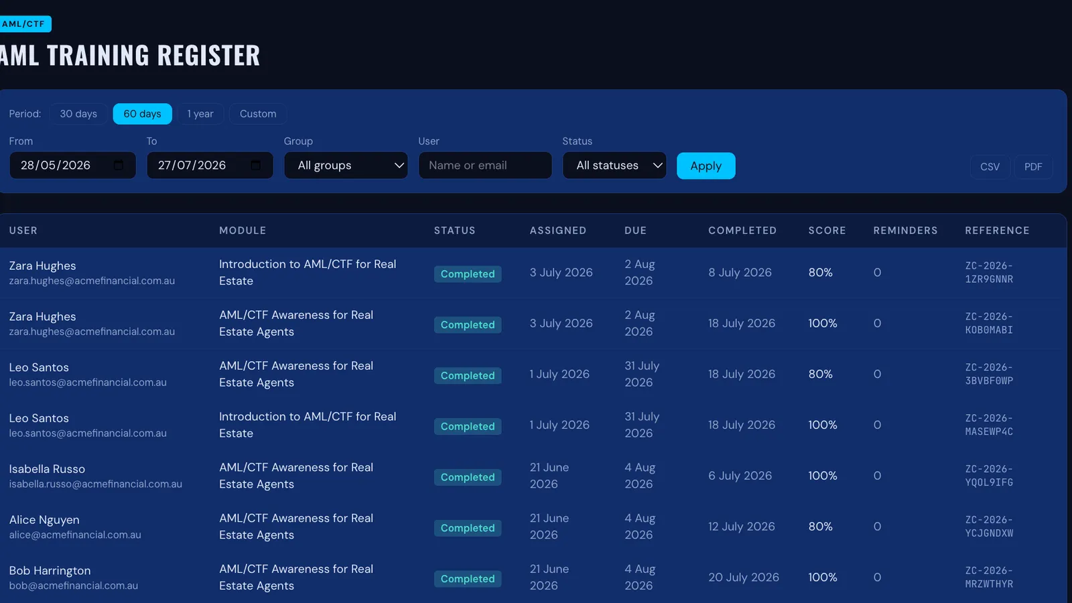1072x603 pixels.
Task: Click Alice Nguyen's name
Action: pyautogui.click(x=44, y=520)
